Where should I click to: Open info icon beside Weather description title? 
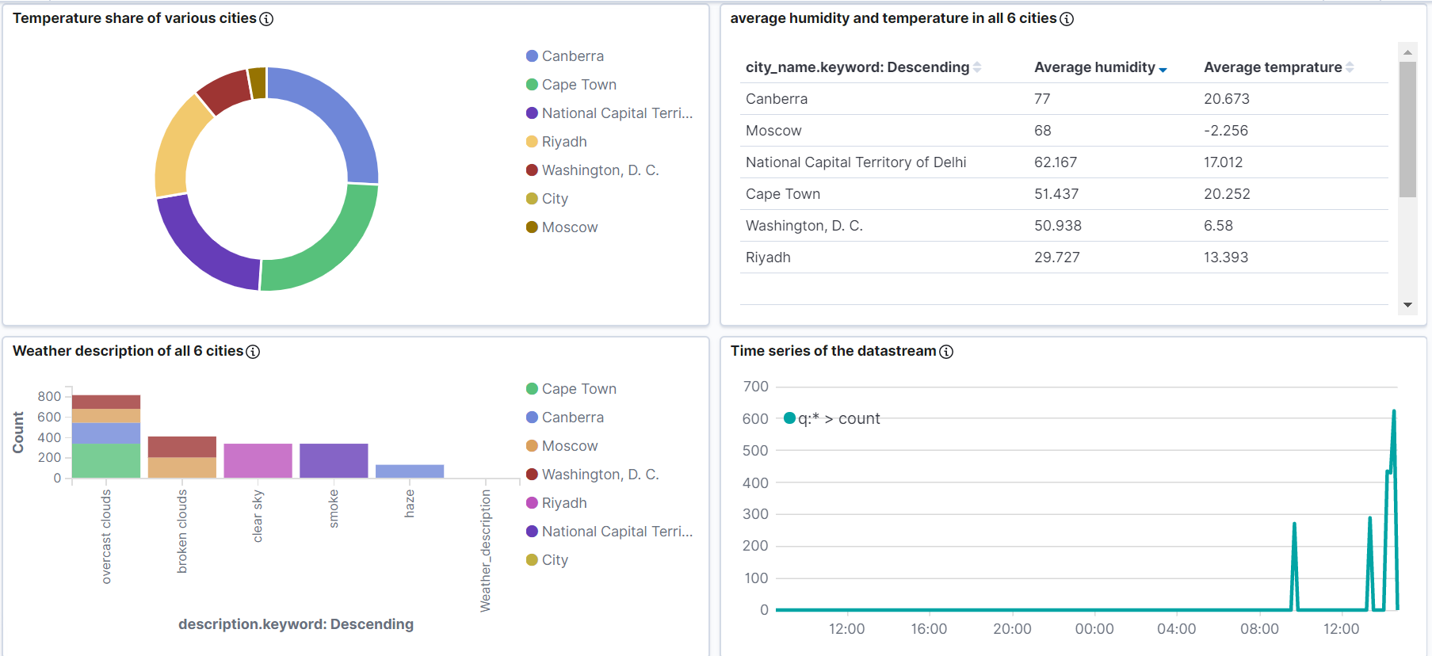click(253, 352)
